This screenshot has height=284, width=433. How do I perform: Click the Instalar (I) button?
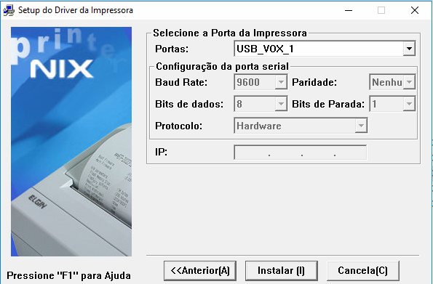pyautogui.click(x=282, y=271)
